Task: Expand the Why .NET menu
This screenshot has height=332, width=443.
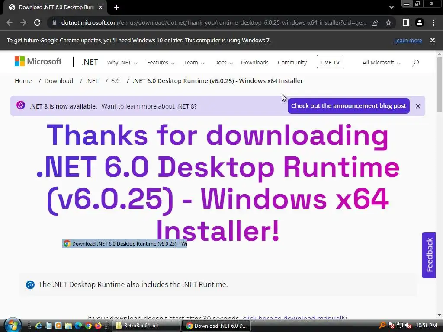Action: [122, 63]
